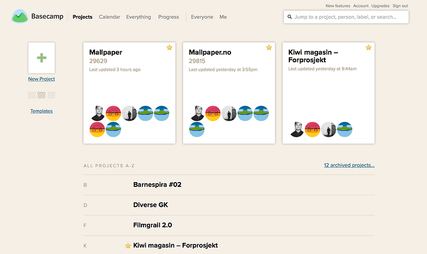The image size is (427, 254).
Task: Click the green plus New Project tile
Action: [42, 58]
